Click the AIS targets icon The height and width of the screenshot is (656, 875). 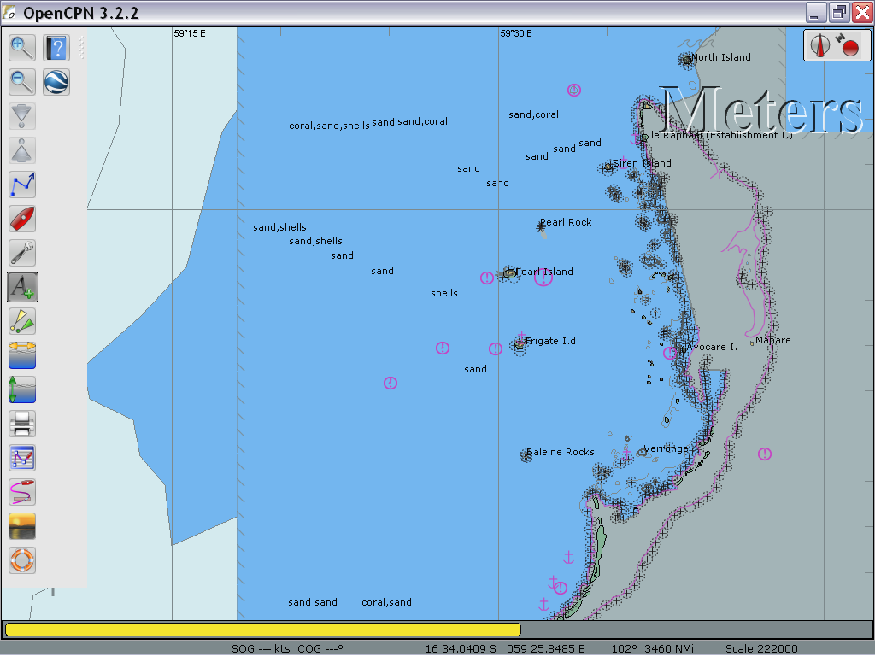coord(22,321)
